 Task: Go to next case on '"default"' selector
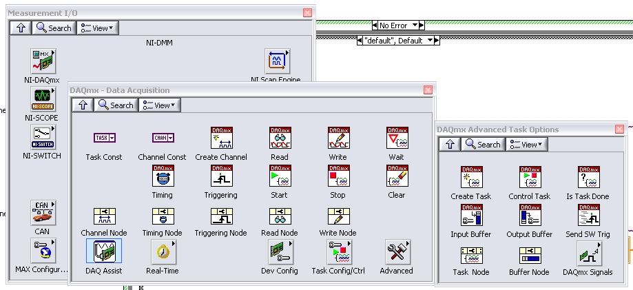pyautogui.click(x=437, y=41)
